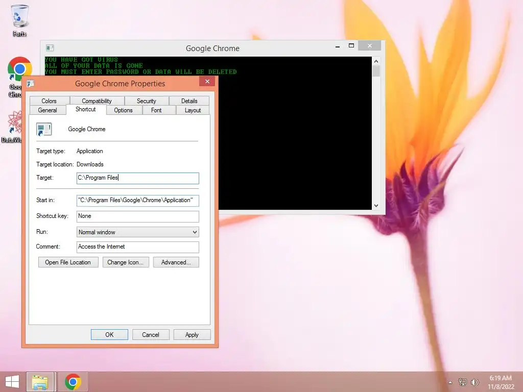Switch to the Options tab
Screen dimensions: 523x392
click(x=124, y=110)
